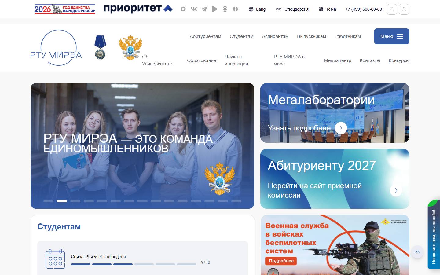Click the Узнать подробнее text on Мегалаборатории
This screenshot has height=275, width=440.
pyautogui.click(x=299, y=128)
